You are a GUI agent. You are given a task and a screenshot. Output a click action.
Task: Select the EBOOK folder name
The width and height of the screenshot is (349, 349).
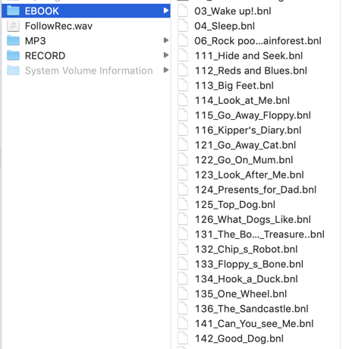point(42,11)
